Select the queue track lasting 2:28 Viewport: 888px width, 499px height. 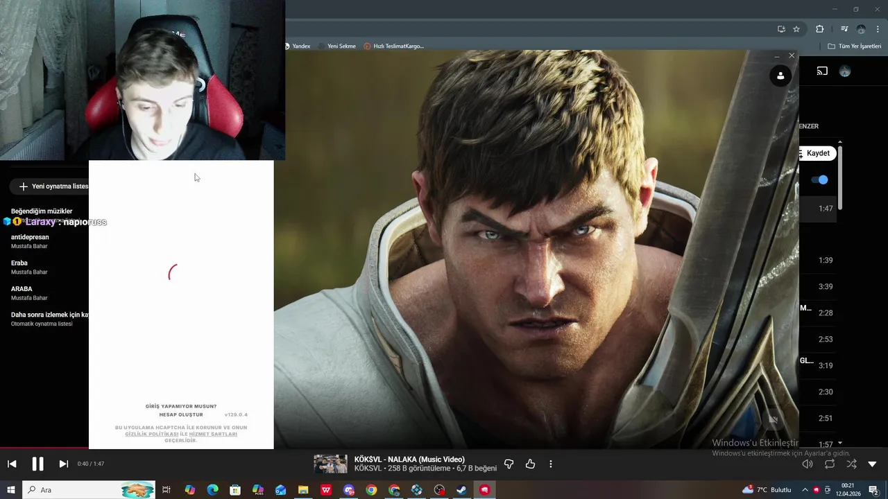(x=818, y=313)
